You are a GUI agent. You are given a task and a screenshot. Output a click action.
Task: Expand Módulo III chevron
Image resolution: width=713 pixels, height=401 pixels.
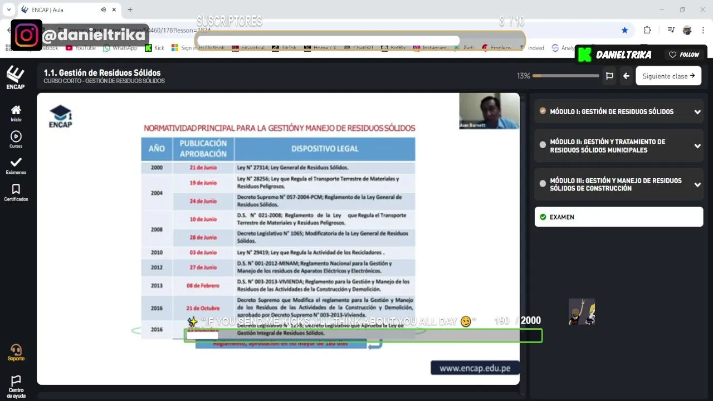click(697, 185)
